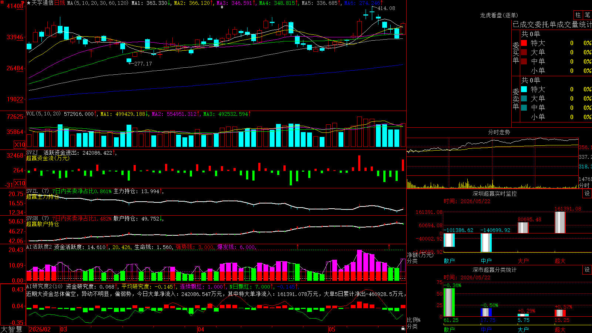
Task: Click the 大户 bar in 深圳超赢实时监控 chart
Action: pos(523,228)
